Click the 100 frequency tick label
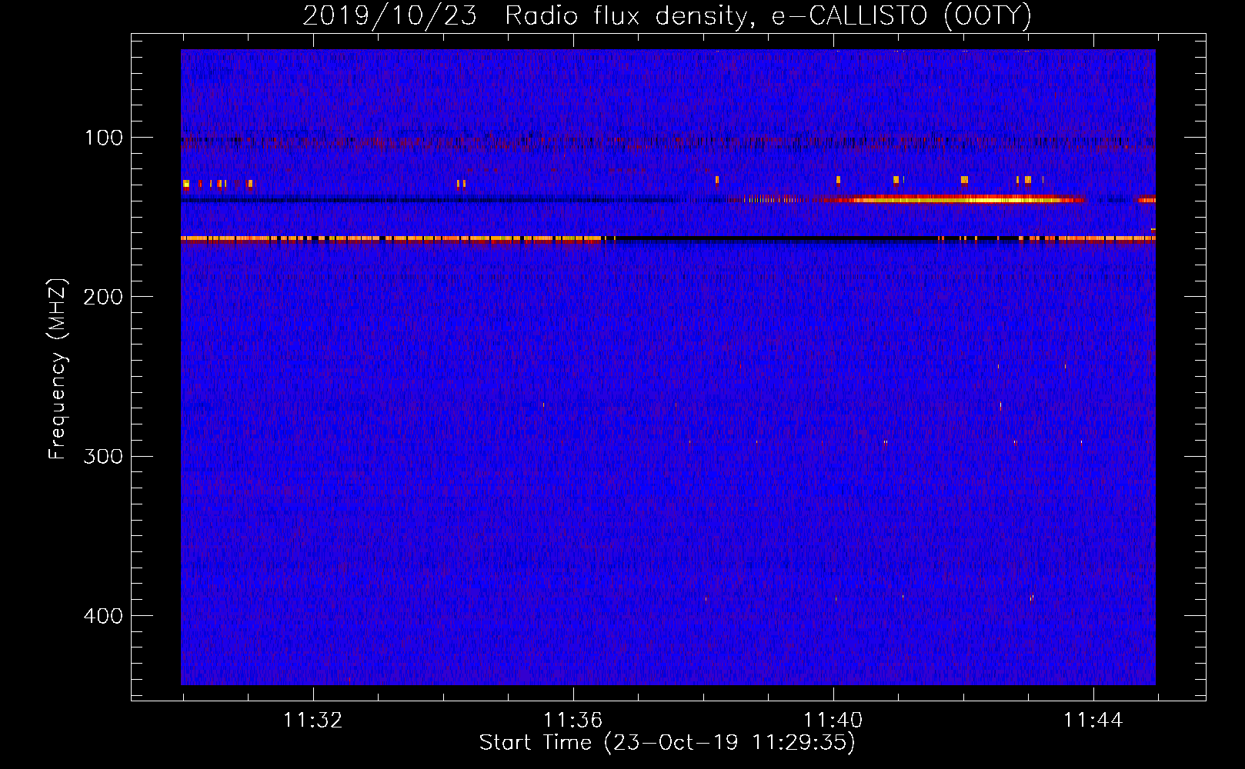The width and height of the screenshot is (1245, 769). 104,138
